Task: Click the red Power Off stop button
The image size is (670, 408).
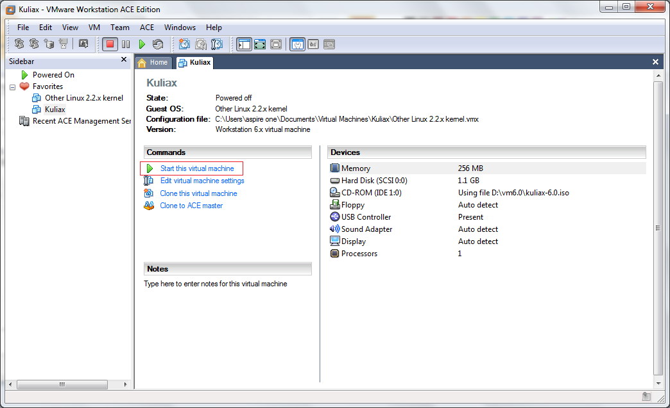Action: (x=110, y=44)
